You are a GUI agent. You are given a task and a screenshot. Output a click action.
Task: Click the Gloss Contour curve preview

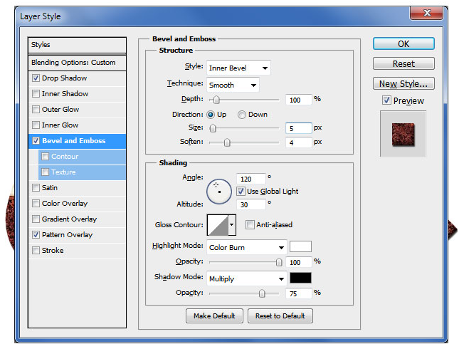tap(217, 226)
